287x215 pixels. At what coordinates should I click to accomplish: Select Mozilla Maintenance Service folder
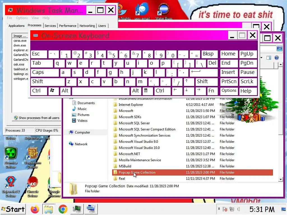tap(192, 160)
